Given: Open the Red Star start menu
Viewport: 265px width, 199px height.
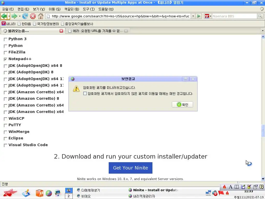Looking at the screenshot, I should click(10, 193).
